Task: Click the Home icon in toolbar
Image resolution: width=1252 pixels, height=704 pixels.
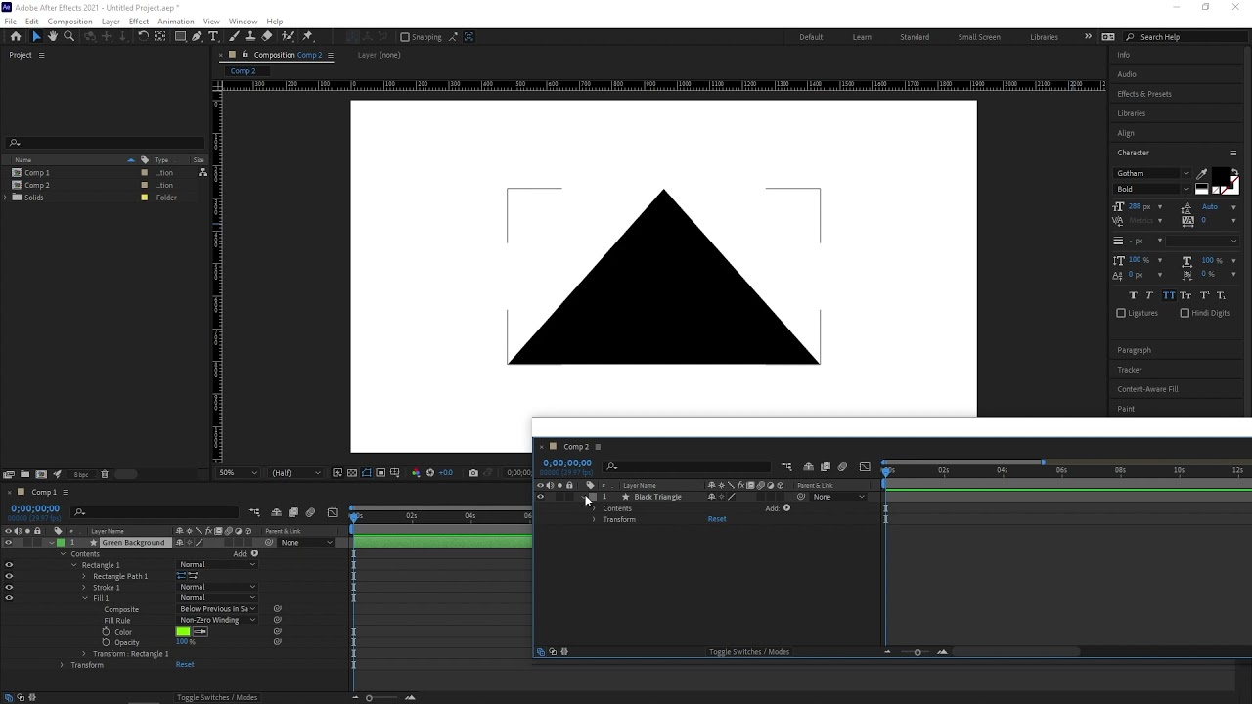Action: pos(16,36)
